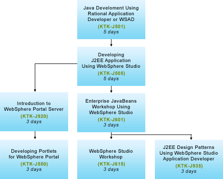223x179 pixels.
Task: Select the KTK-J920 course code
Action: tap(34, 116)
